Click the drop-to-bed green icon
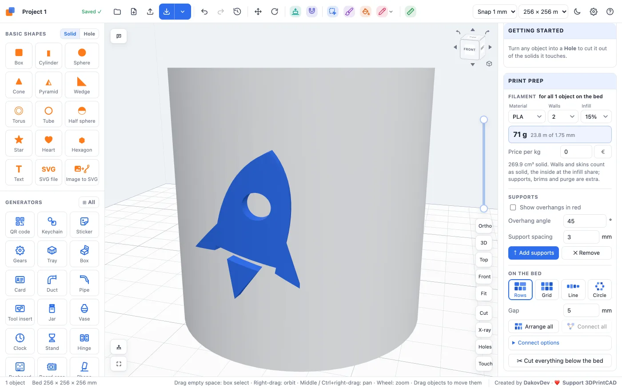 point(295,12)
